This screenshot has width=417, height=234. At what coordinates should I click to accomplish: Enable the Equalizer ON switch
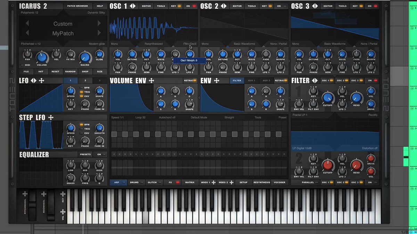coord(101,155)
